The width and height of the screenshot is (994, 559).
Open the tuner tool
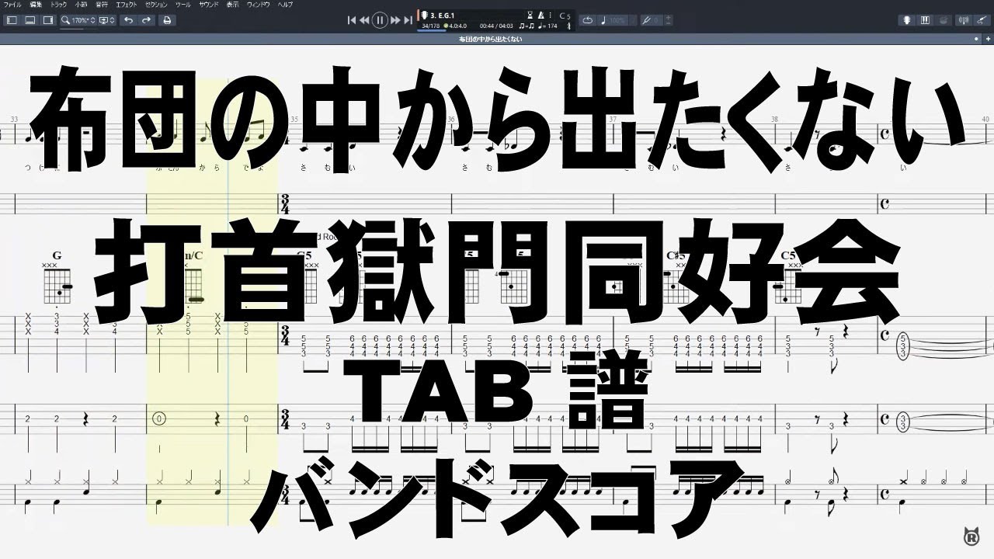965,20
